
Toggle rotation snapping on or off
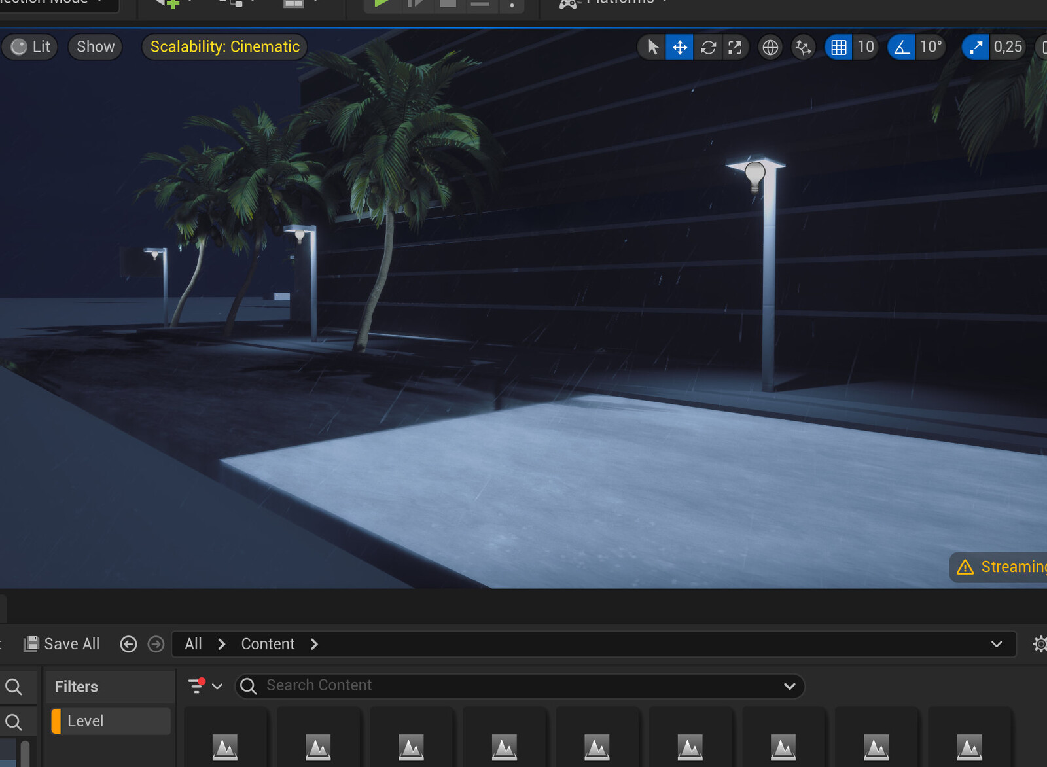pos(902,47)
